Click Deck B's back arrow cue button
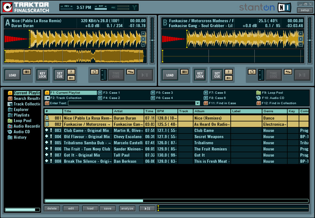 (228, 78)
